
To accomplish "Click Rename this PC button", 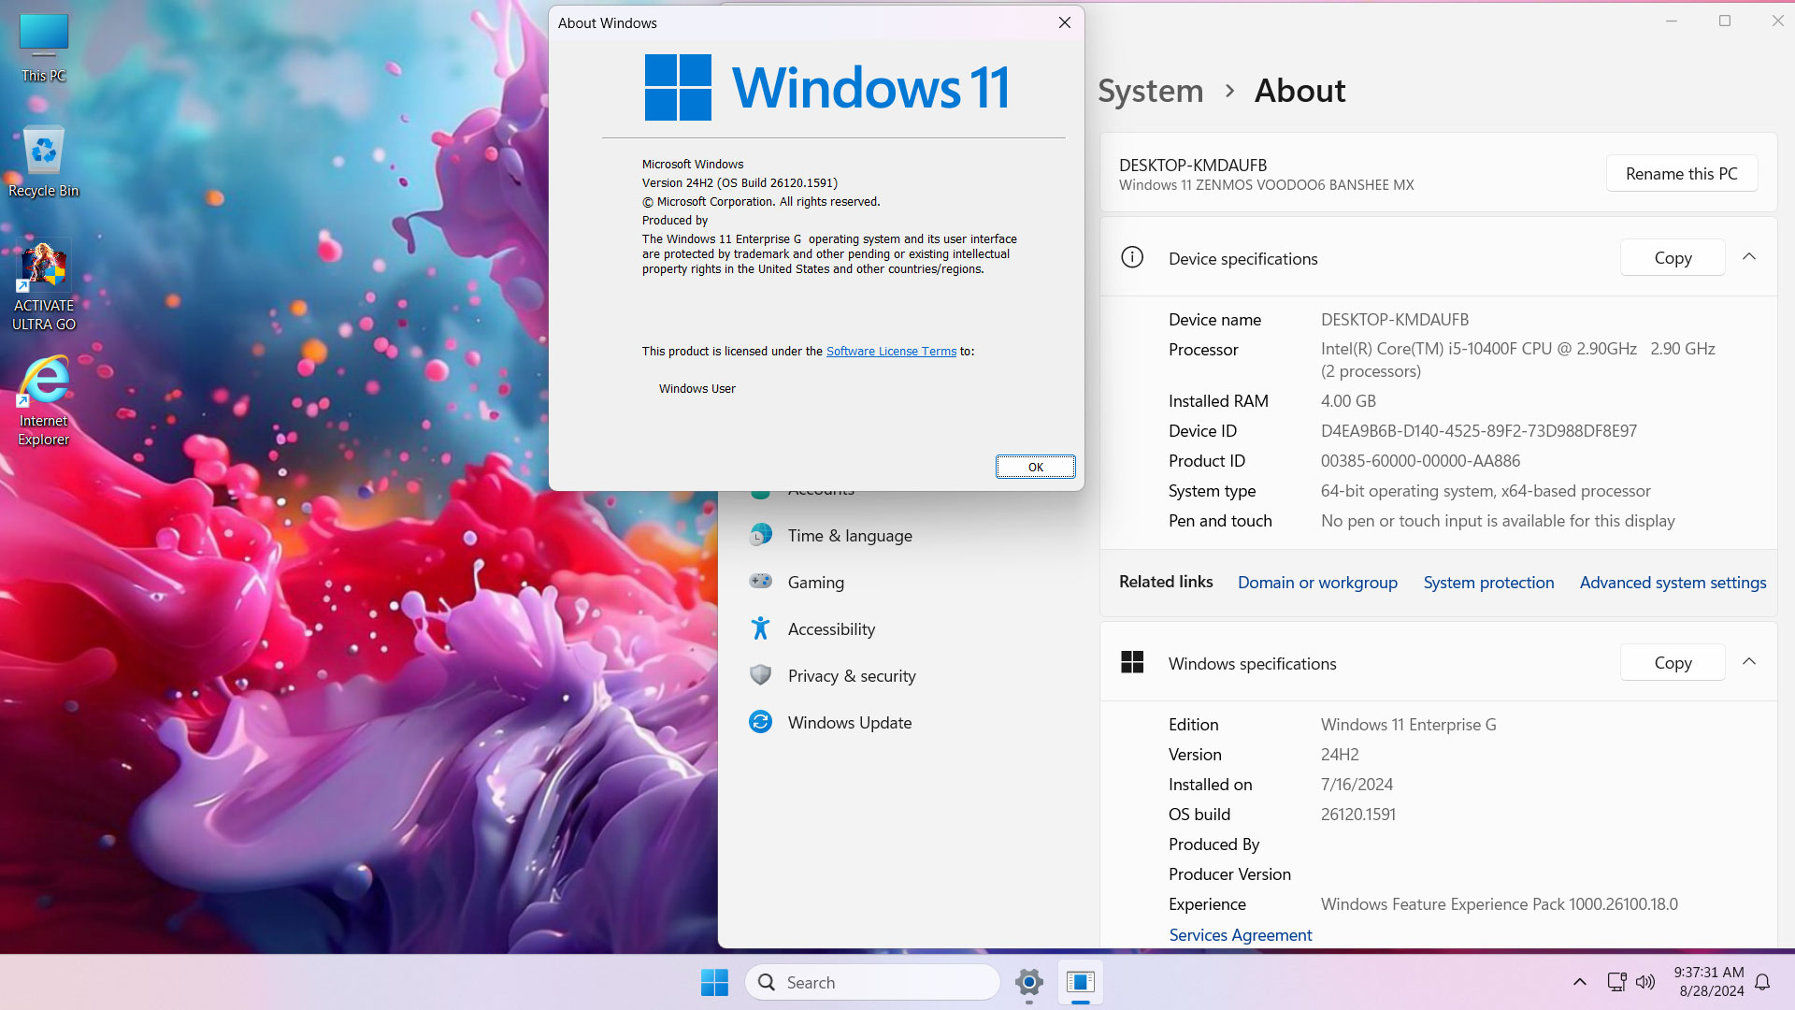I will pyautogui.click(x=1681, y=173).
